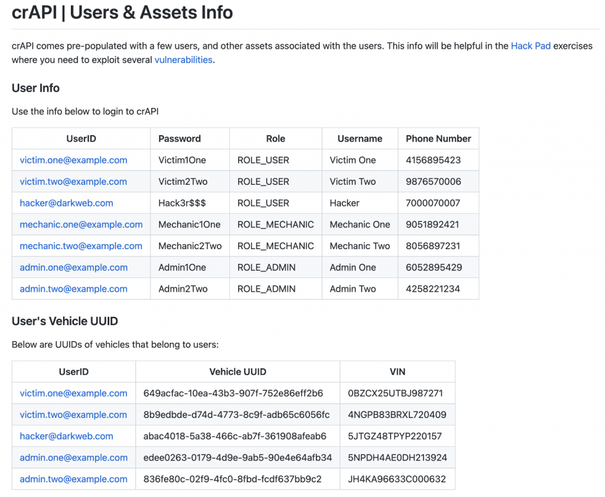This screenshot has height=497, width=605.
Task: Click VIN 0BZCX25UTBJ987271
Action: tap(395, 393)
